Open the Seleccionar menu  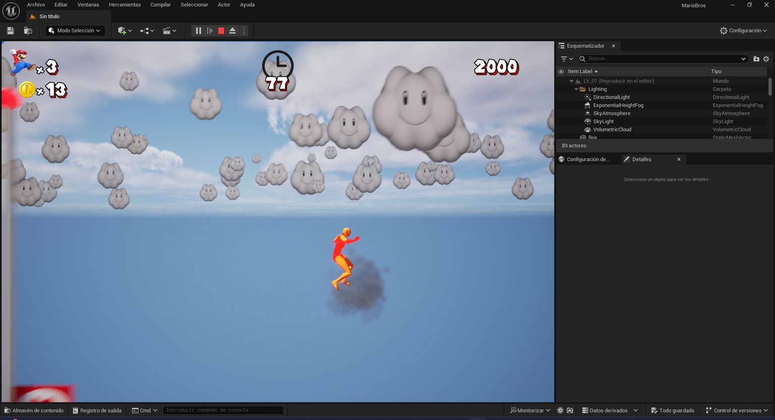pyautogui.click(x=194, y=5)
